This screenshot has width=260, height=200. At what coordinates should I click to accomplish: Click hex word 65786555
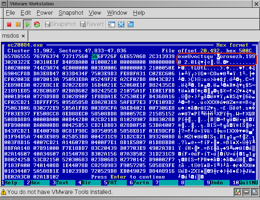coord(17,56)
